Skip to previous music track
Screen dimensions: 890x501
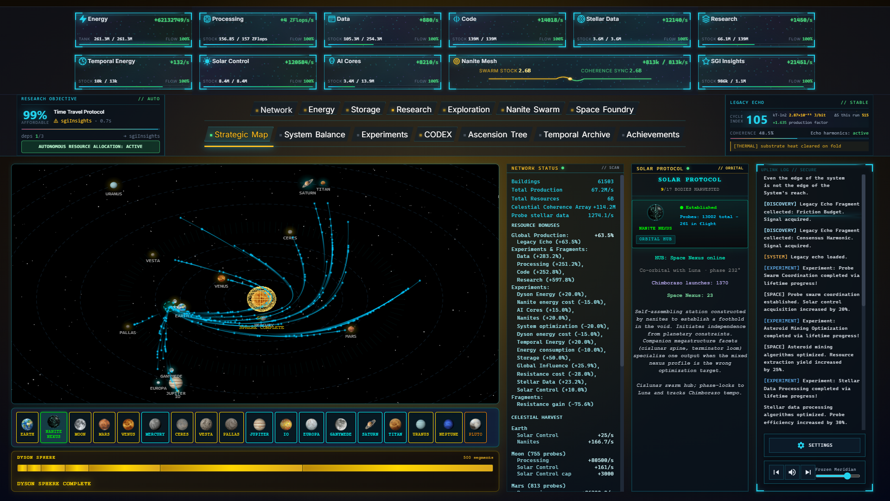pyautogui.click(x=776, y=472)
